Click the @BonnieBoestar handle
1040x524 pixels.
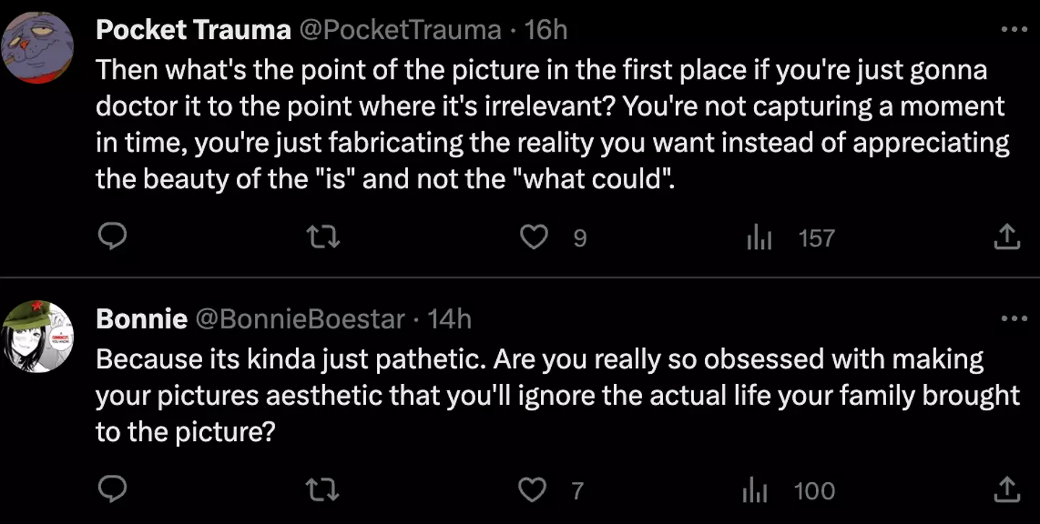click(x=301, y=318)
